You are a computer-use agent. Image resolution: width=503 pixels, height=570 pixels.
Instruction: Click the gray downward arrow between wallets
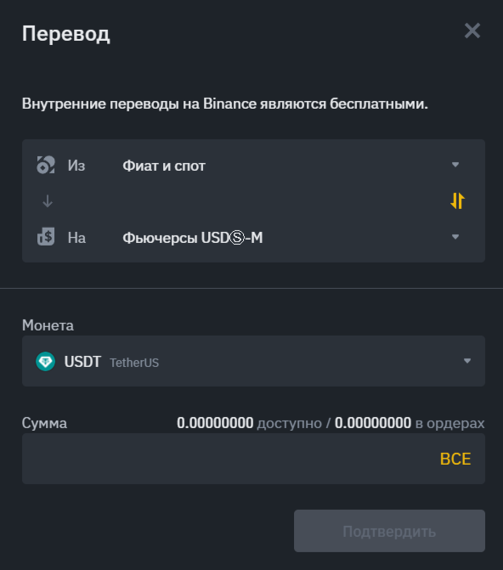tap(48, 201)
